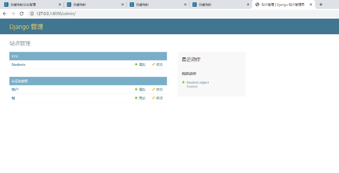Go back to the previous page

pos(5,14)
